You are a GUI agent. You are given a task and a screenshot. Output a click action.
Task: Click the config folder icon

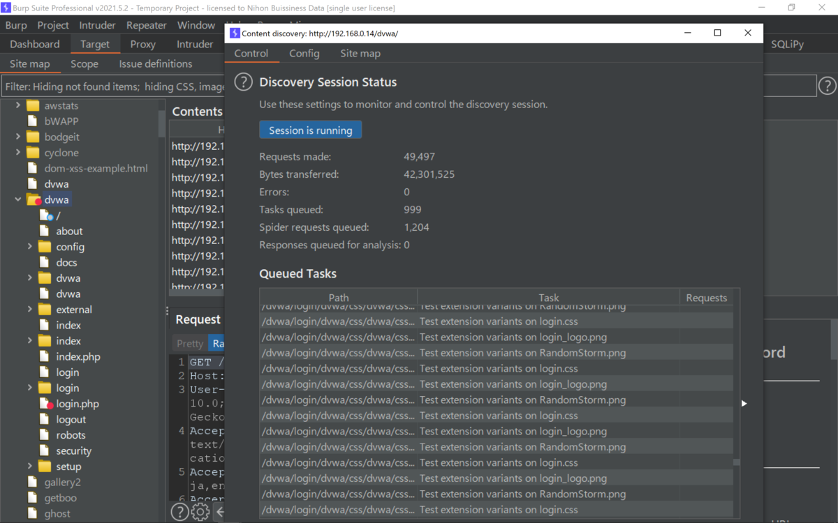(x=45, y=247)
